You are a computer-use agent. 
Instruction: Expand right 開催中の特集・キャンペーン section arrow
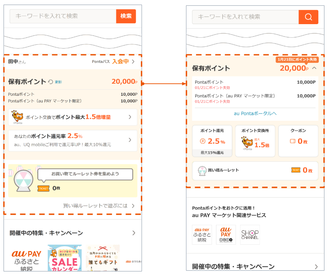[x=316, y=266]
